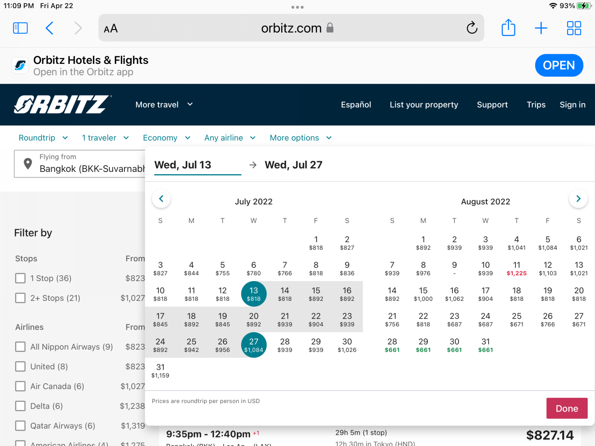Viewport: 595px width, 446px height.
Task: Select August 28 priced $661
Action: click(x=392, y=345)
